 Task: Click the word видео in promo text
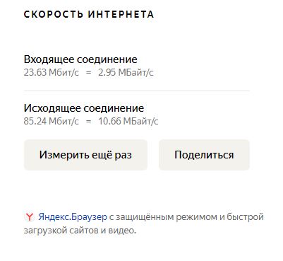[x=121, y=230]
